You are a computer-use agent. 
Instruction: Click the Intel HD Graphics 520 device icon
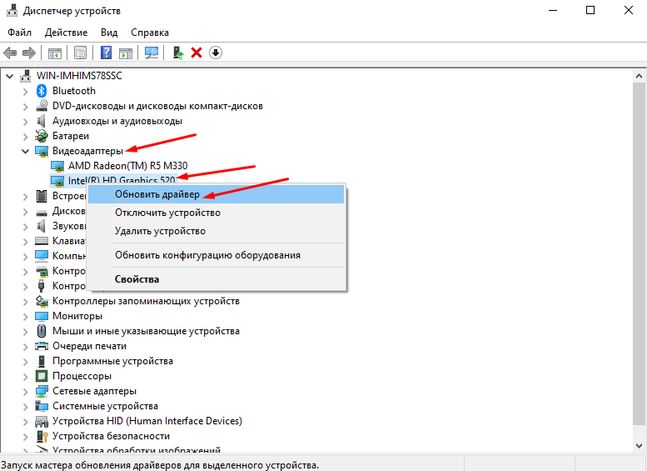click(x=57, y=181)
